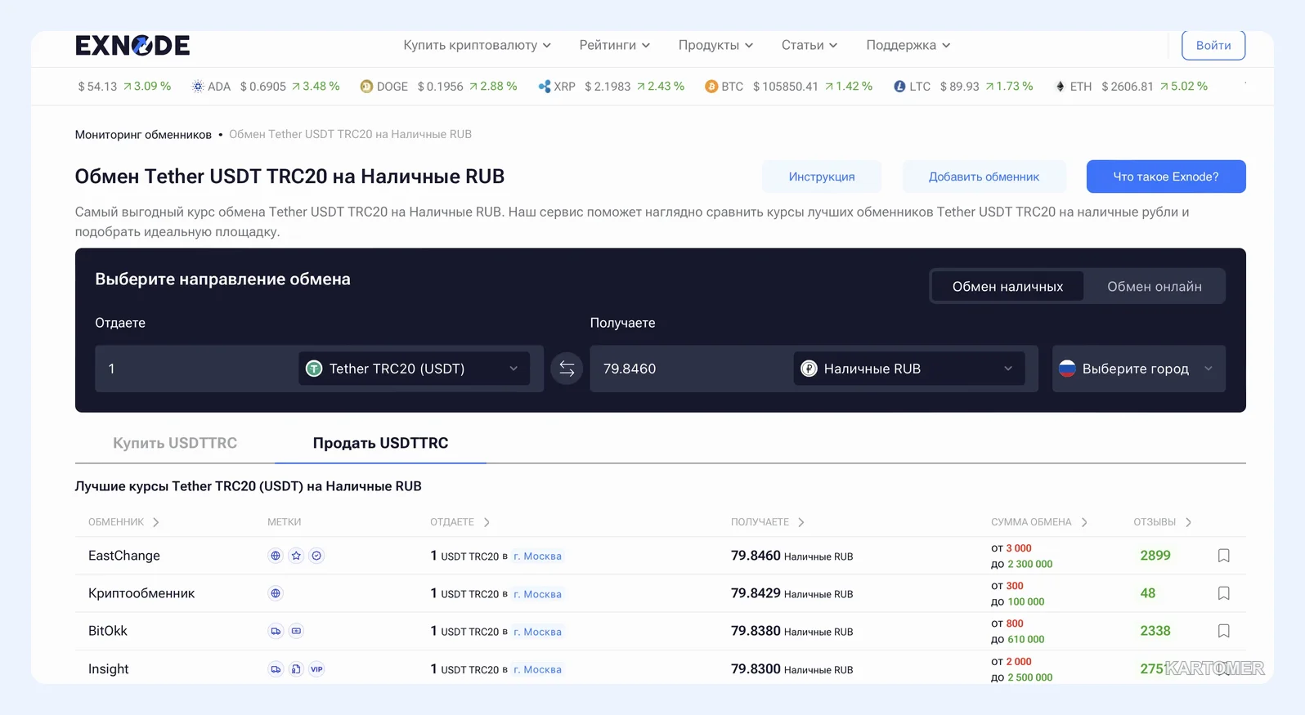
Task: Select Купить USDTTRC tab
Action: click(175, 443)
